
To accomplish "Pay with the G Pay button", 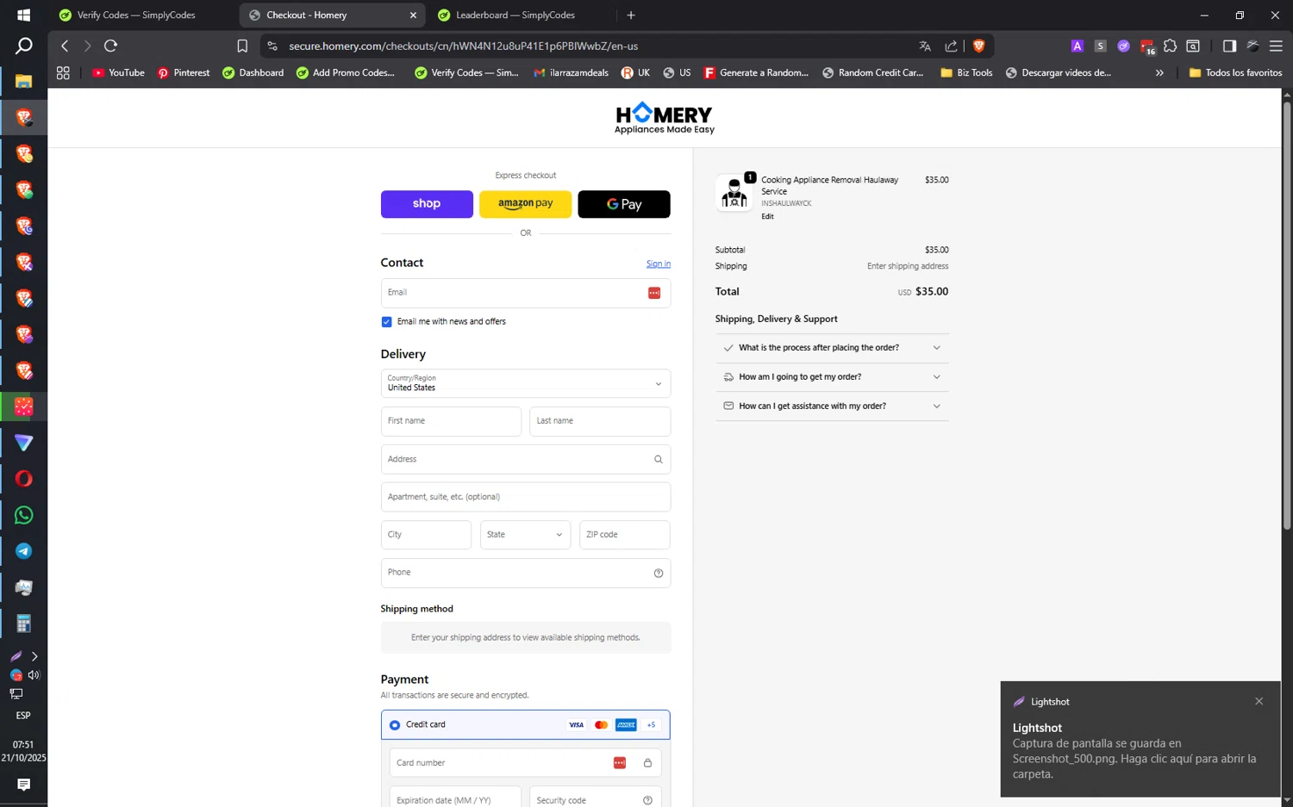I will 624,204.
